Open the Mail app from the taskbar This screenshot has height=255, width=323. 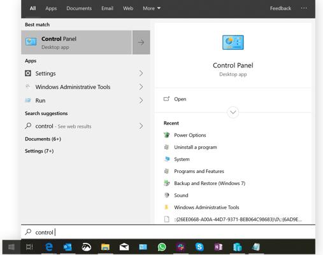(x=124, y=247)
